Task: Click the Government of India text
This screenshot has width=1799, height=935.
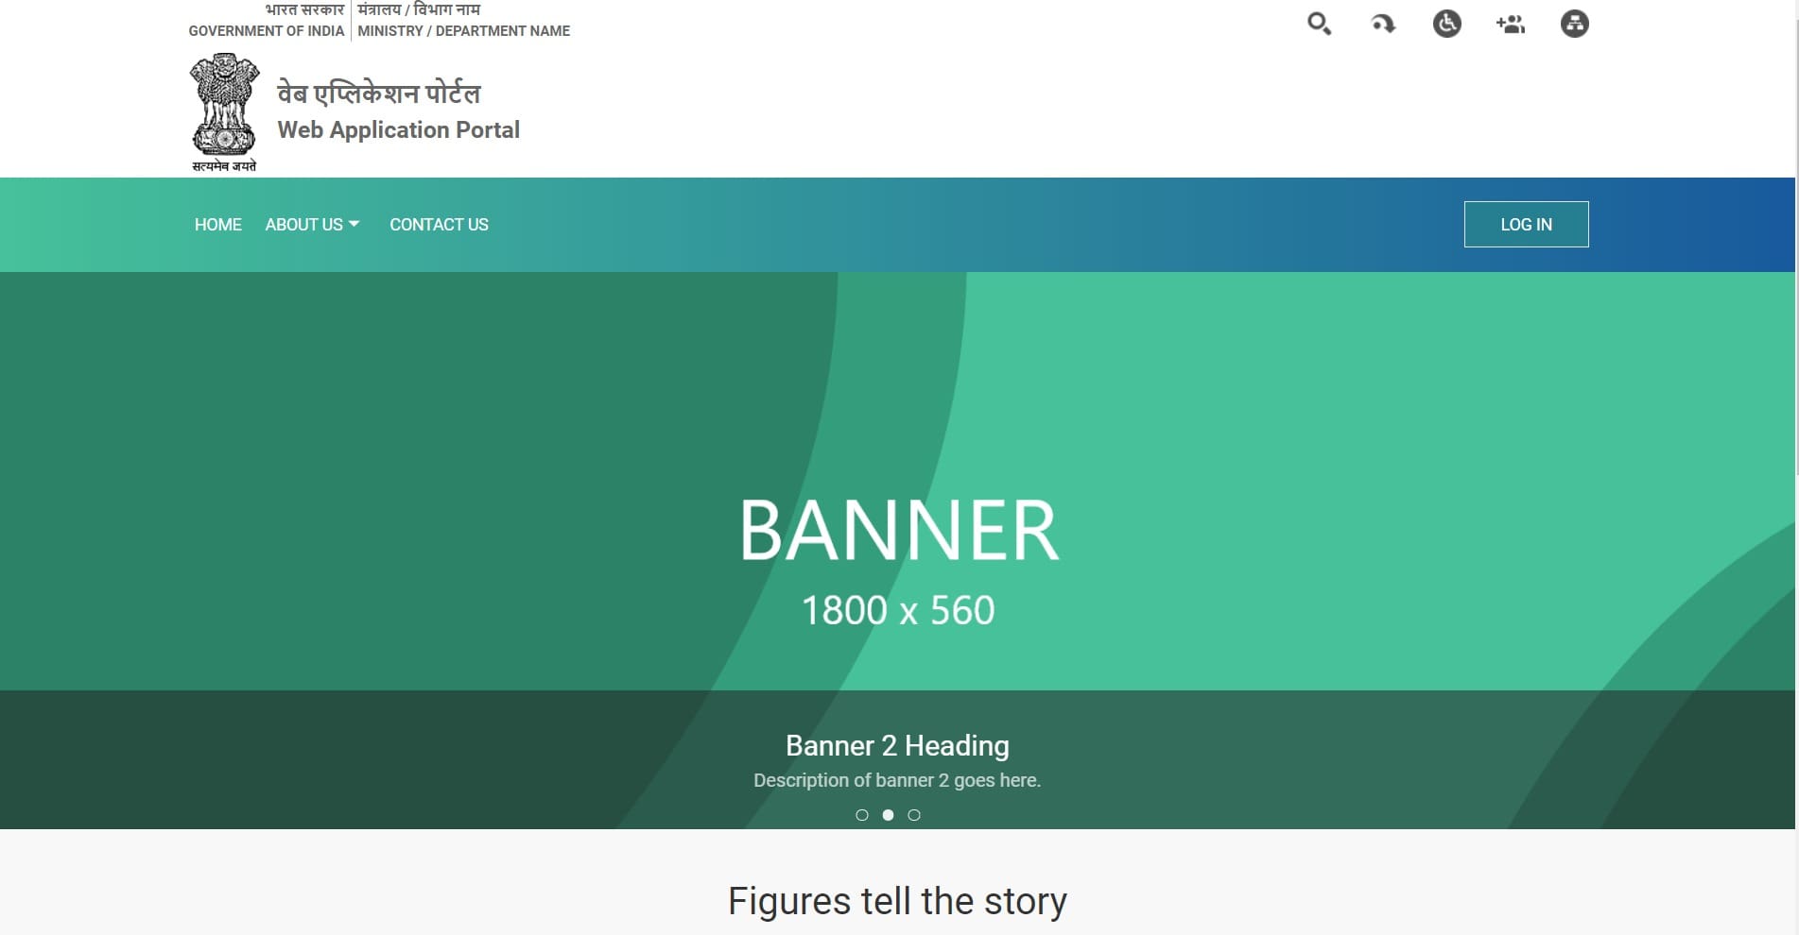Action: [x=266, y=31]
